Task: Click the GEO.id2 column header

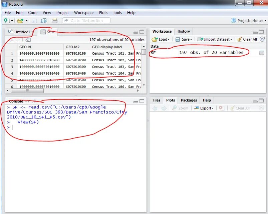Action: click(76, 47)
